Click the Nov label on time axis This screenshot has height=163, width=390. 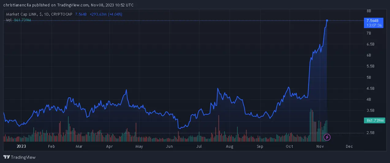point(320,147)
